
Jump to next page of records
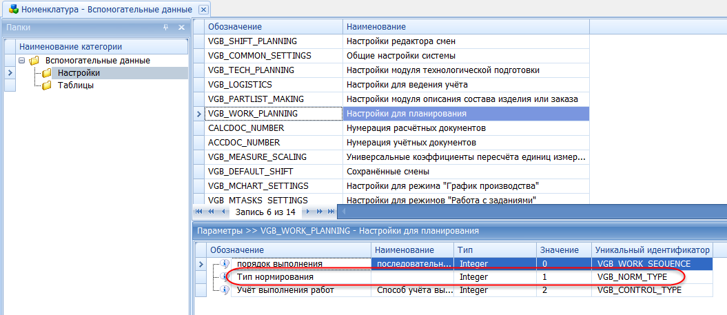pyautogui.click(x=319, y=212)
